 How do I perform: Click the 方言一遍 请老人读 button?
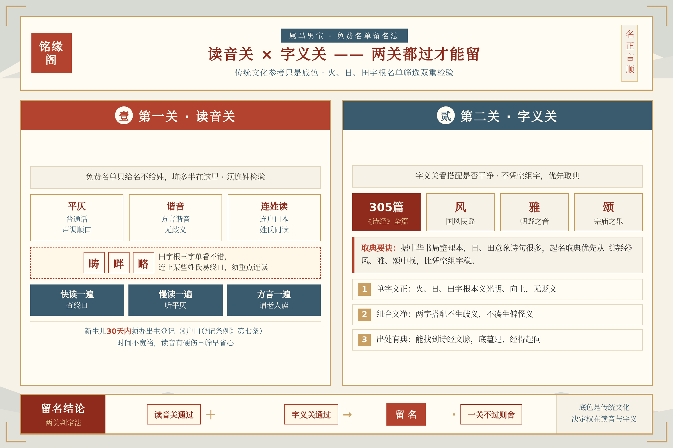274,300
